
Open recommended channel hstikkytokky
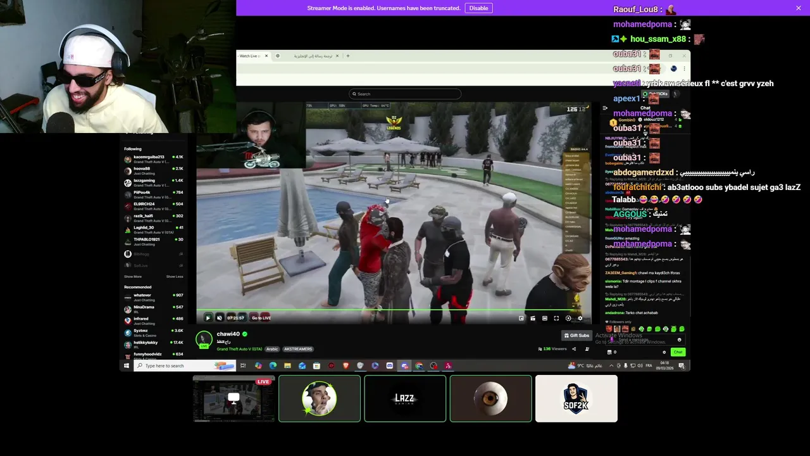[154, 344]
